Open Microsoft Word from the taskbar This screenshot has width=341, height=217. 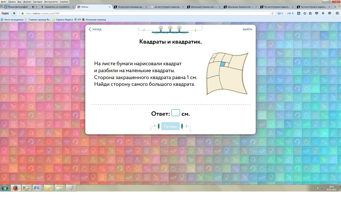click(37, 188)
